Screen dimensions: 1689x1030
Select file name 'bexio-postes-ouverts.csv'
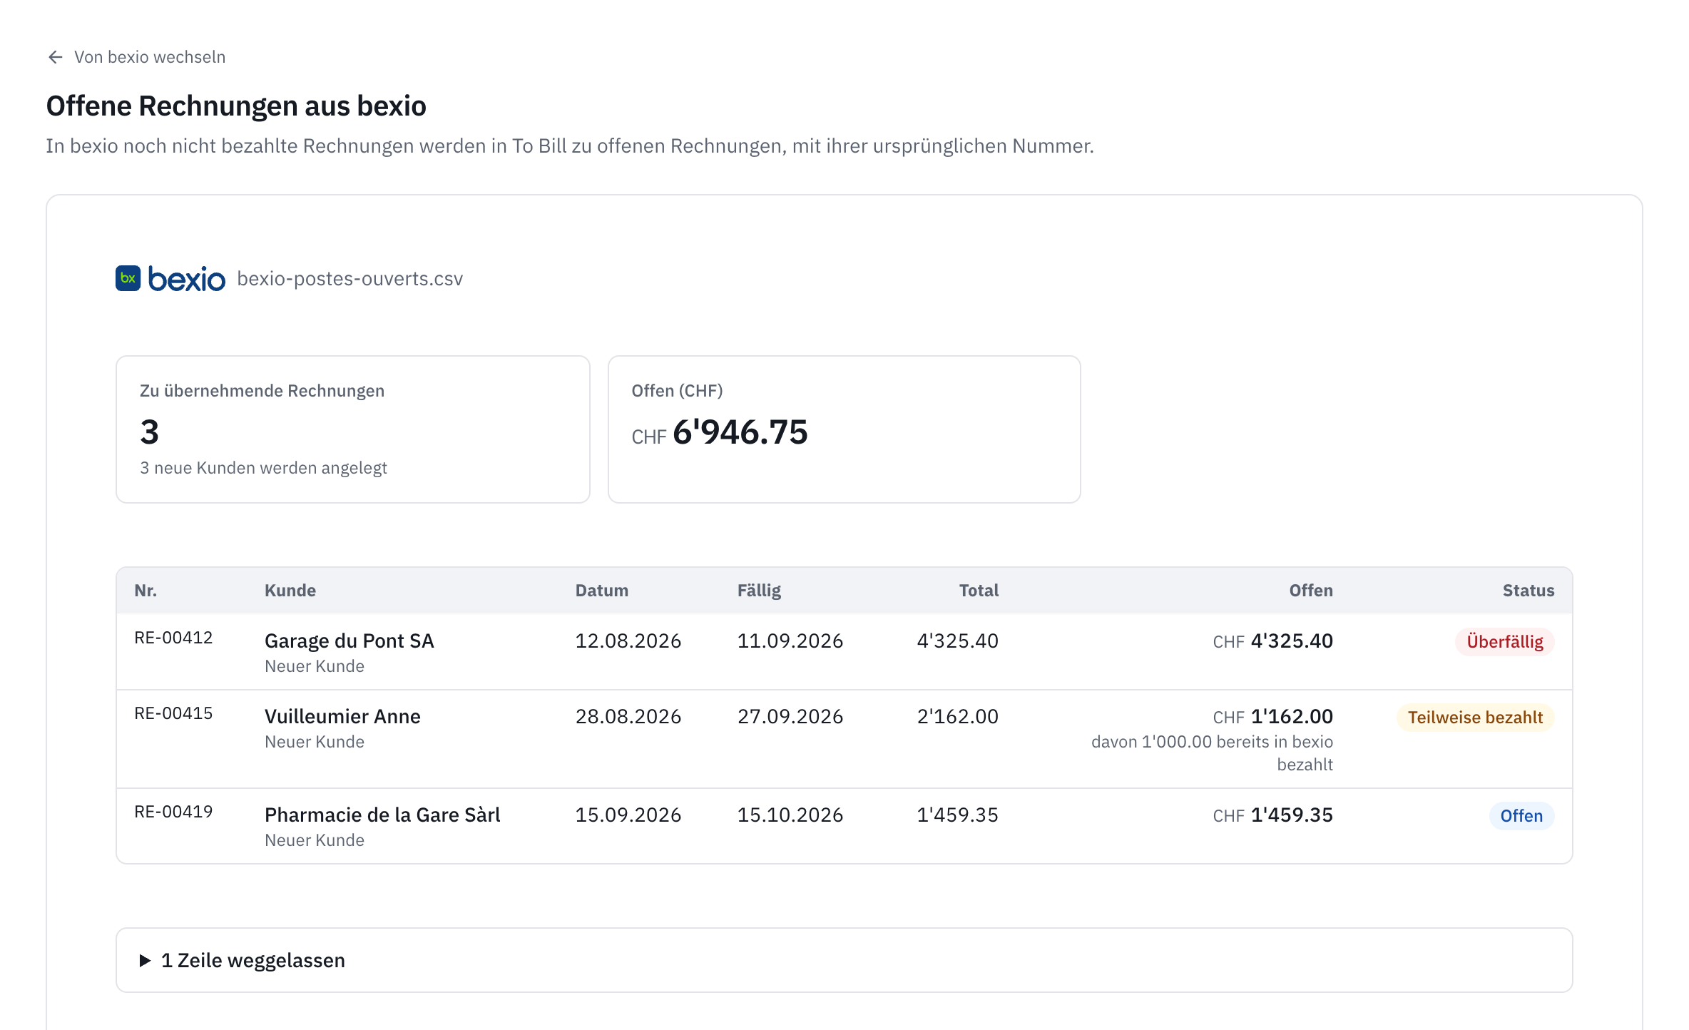pyautogui.click(x=349, y=279)
